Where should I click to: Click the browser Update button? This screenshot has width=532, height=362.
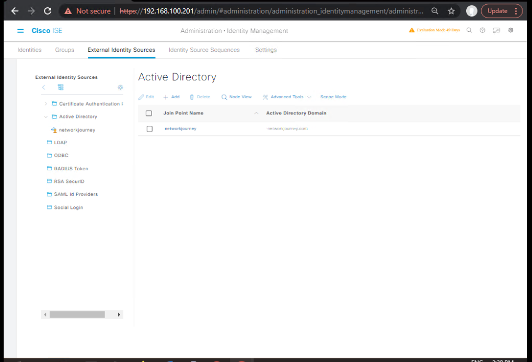click(498, 11)
